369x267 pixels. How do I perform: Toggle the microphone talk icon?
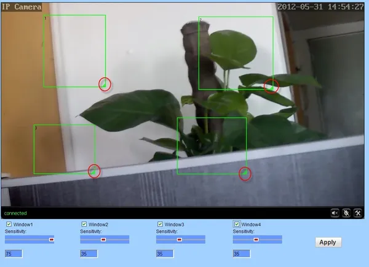click(346, 212)
